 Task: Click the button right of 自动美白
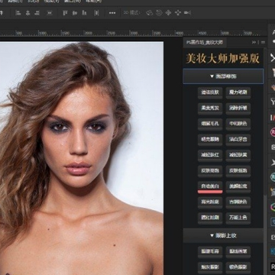[238, 186]
